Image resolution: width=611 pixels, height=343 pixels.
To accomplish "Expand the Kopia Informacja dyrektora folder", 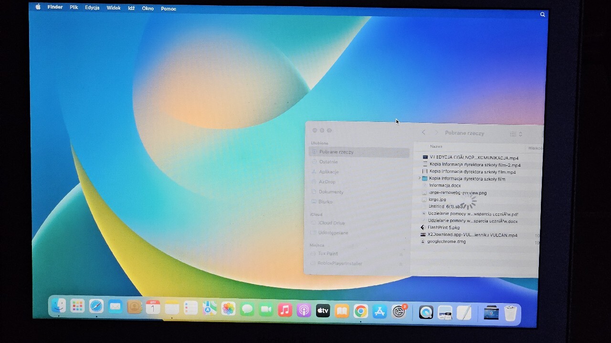I will (x=419, y=178).
